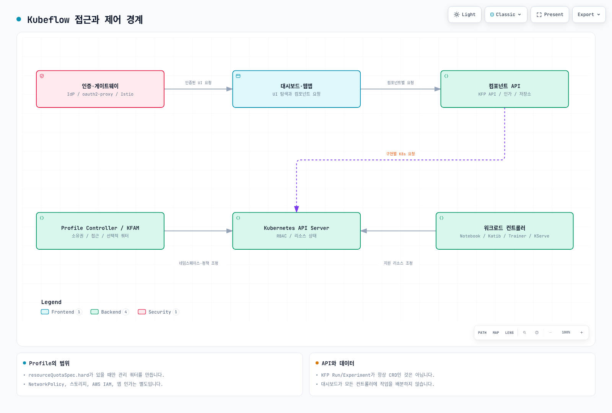Image resolution: width=612 pixels, height=413 pixels.
Task: Click the Notebook / Katib / Trainer / KServe subtitle
Action: click(x=505, y=236)
